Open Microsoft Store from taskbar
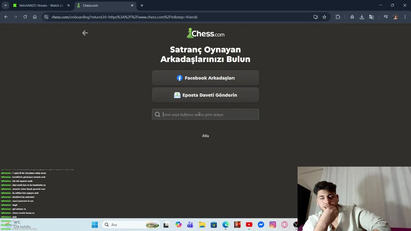This screenshot has width=411, height=231. click(x=214, y=225)
